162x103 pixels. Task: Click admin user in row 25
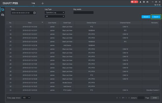(52, 60)
